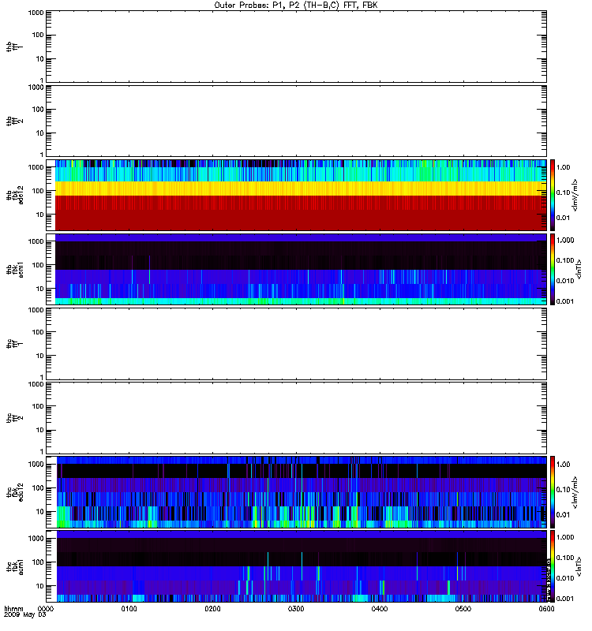The image size is (592, 631).
Task: Click the thc fbk edc12 spectrogram panel
Action: [x=297, y=492]
